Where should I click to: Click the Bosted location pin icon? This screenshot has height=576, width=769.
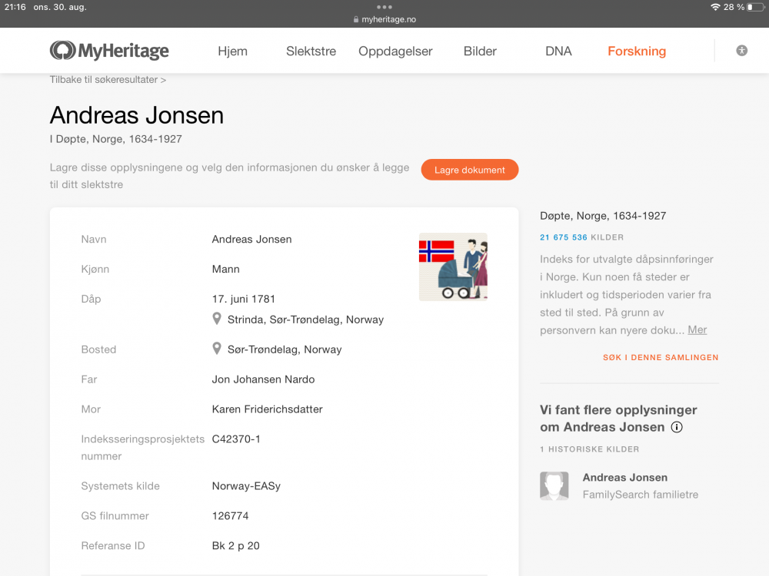point(218,349)
